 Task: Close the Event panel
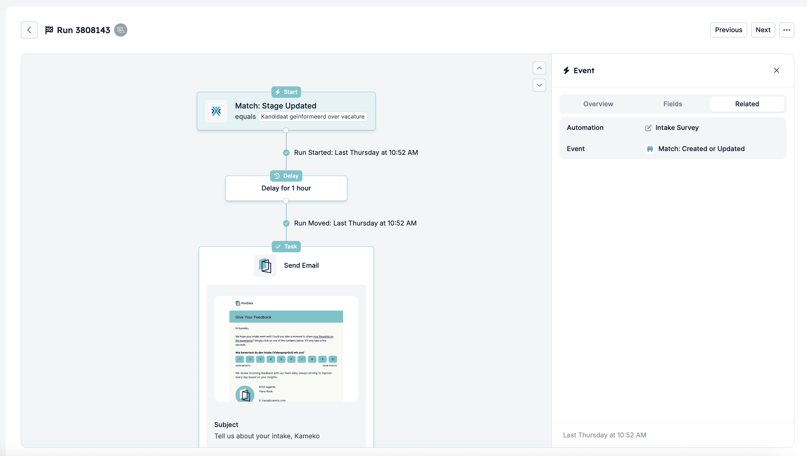point(776,70)
